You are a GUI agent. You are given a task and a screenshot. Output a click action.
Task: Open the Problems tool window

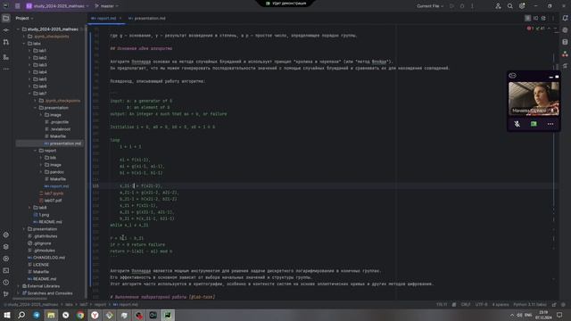6,283
